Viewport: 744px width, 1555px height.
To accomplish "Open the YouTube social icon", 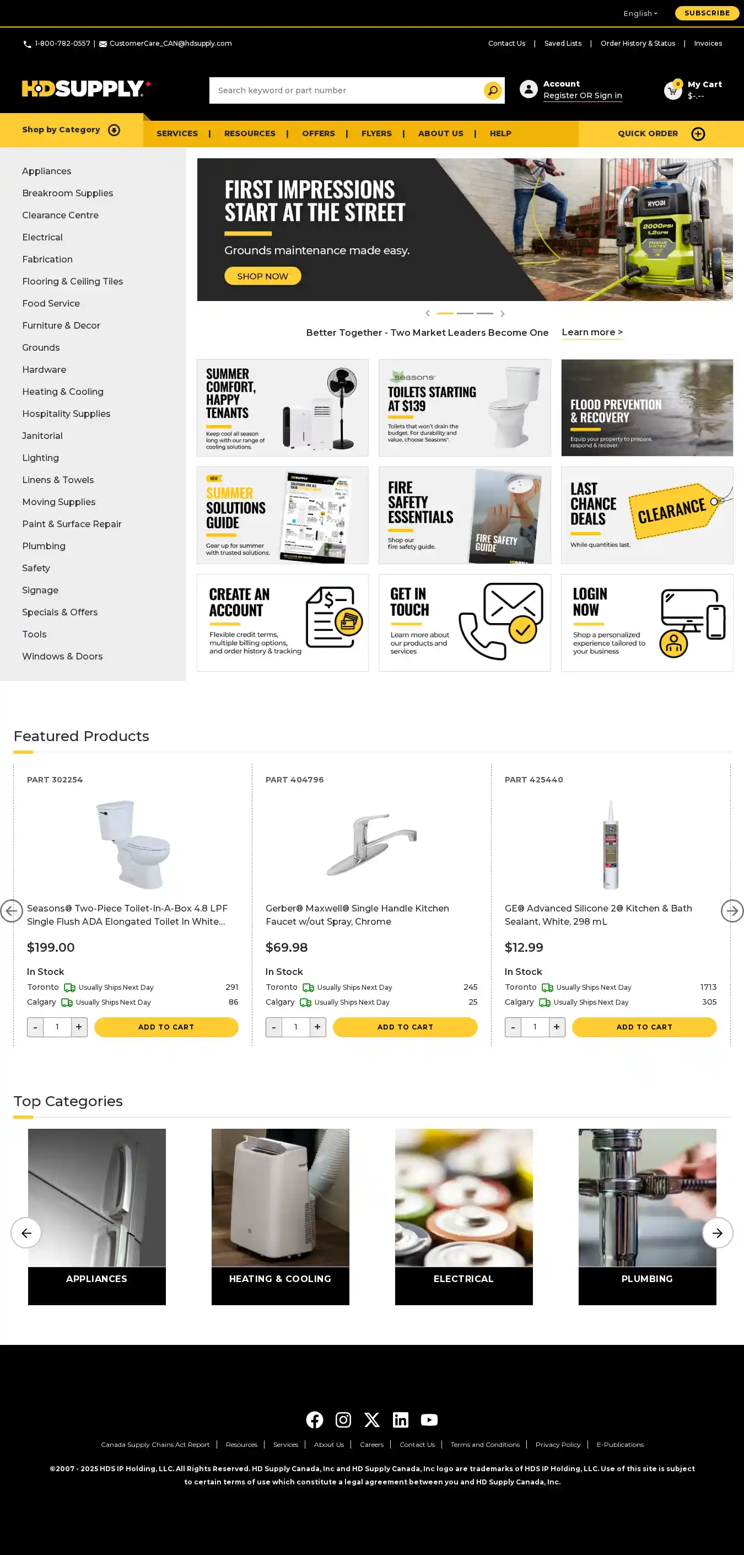I will (429, 1420).
